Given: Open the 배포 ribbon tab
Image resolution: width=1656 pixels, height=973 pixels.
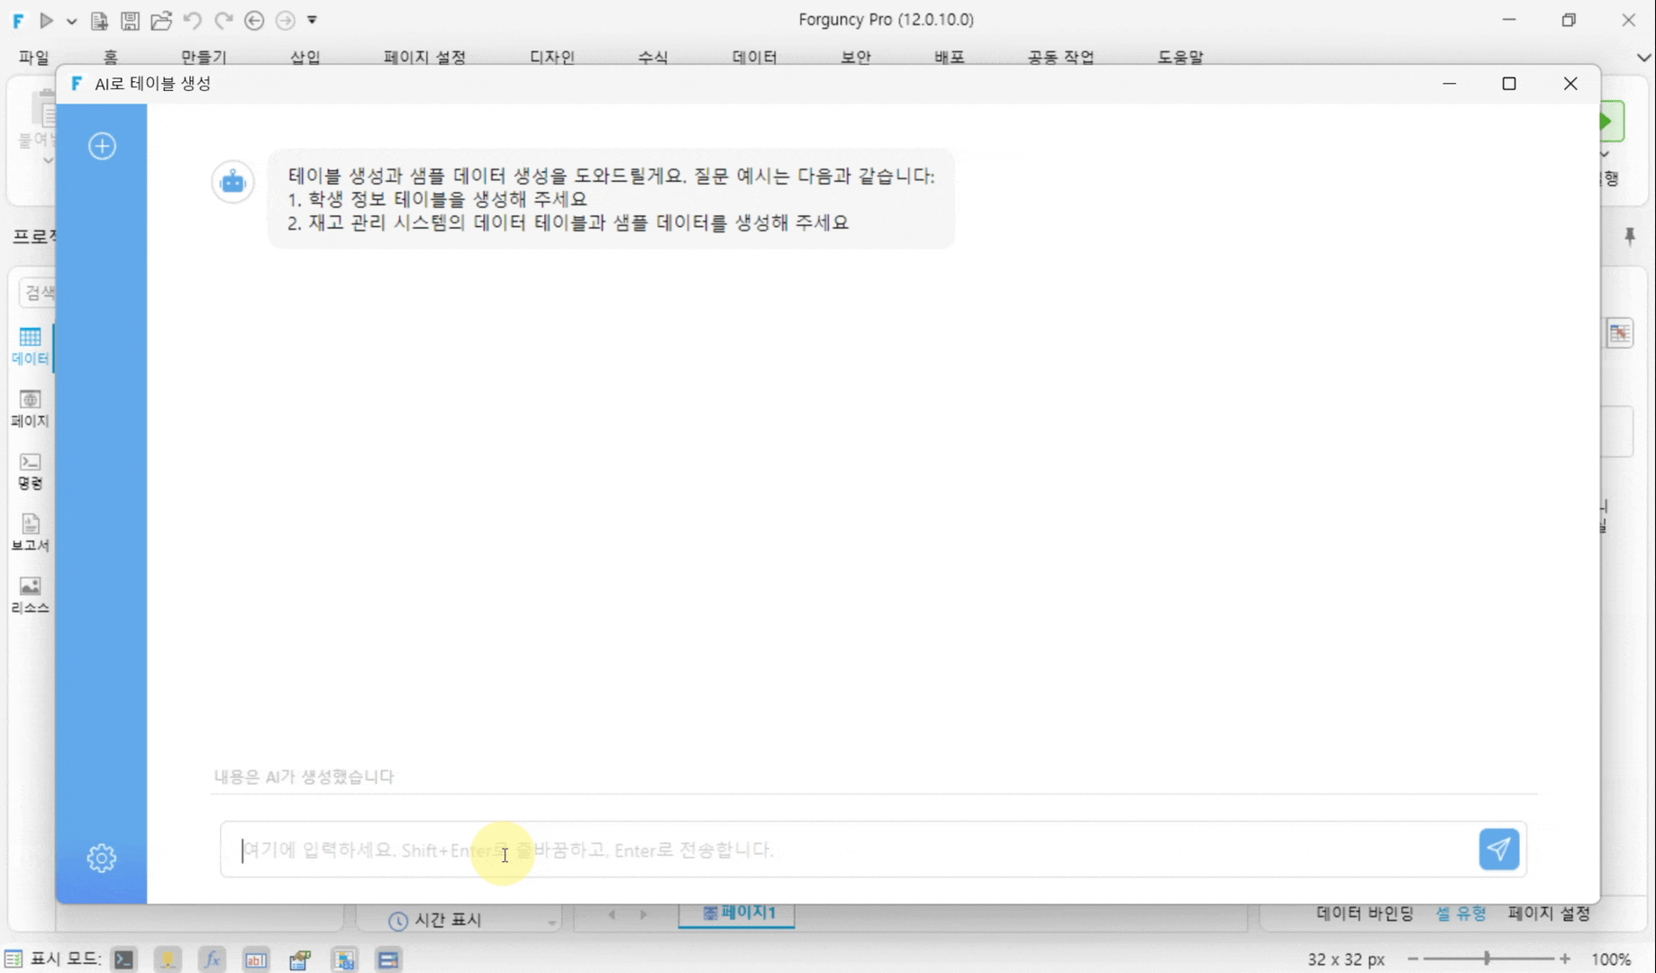Looking at the screenshot, I should point(949,57).
